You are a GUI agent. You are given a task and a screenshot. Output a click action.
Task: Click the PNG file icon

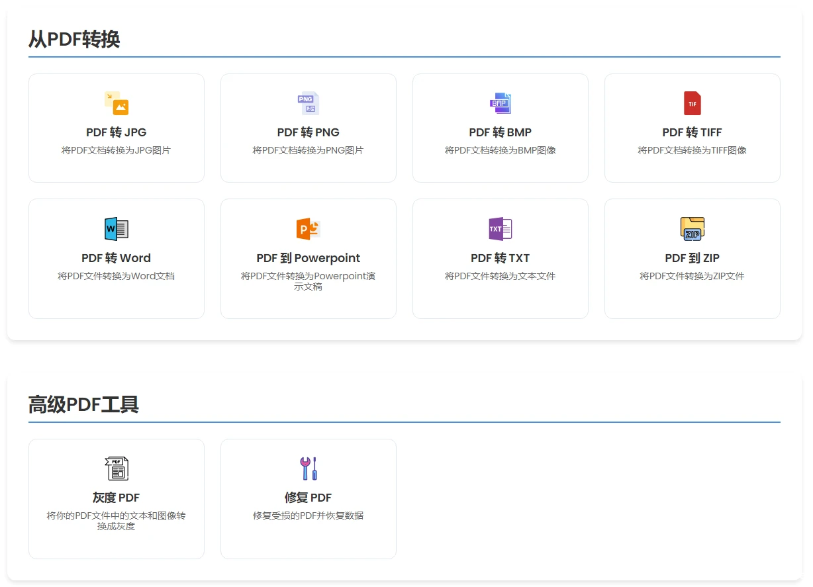point(309,103)
